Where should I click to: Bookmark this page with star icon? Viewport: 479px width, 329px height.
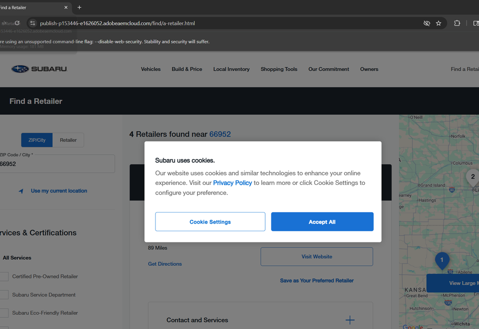click(438, 23)
